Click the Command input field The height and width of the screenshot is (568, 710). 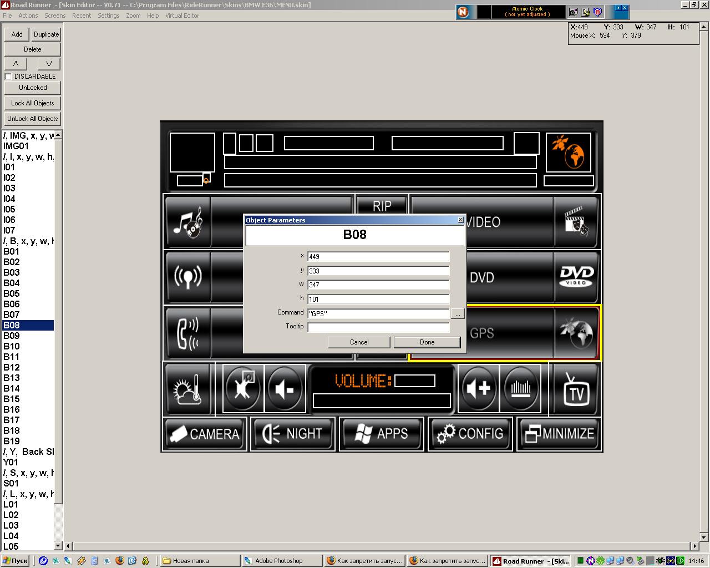pos(378,314)
